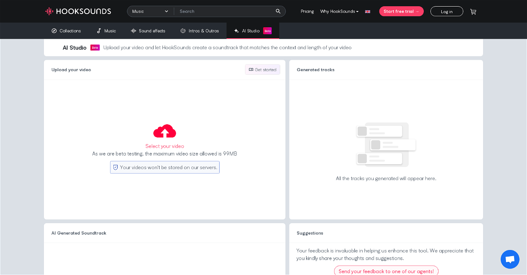Image resolution: width=527 pixels, height=275 pixels.
Task: Open the Collections tab
Action: [x=66, y=31]
